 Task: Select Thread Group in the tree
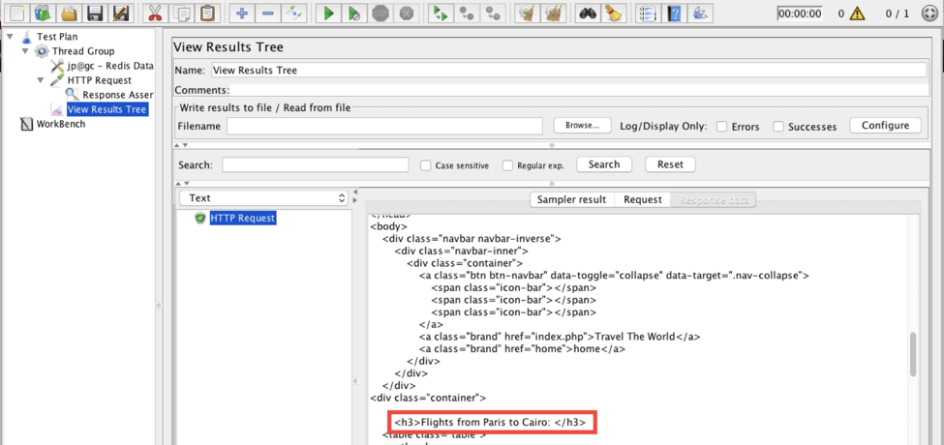[83, 51]
